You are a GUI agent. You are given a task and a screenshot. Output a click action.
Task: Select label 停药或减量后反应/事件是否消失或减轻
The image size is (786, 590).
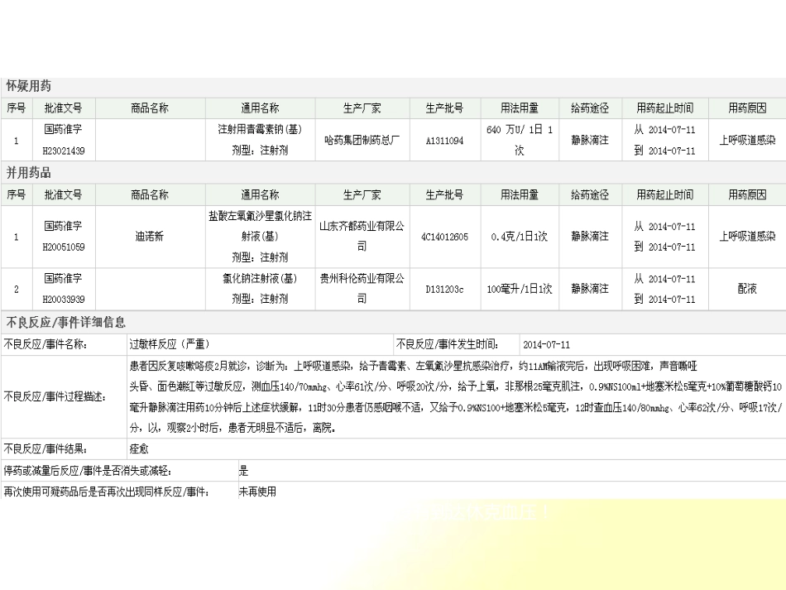(88, 471)
